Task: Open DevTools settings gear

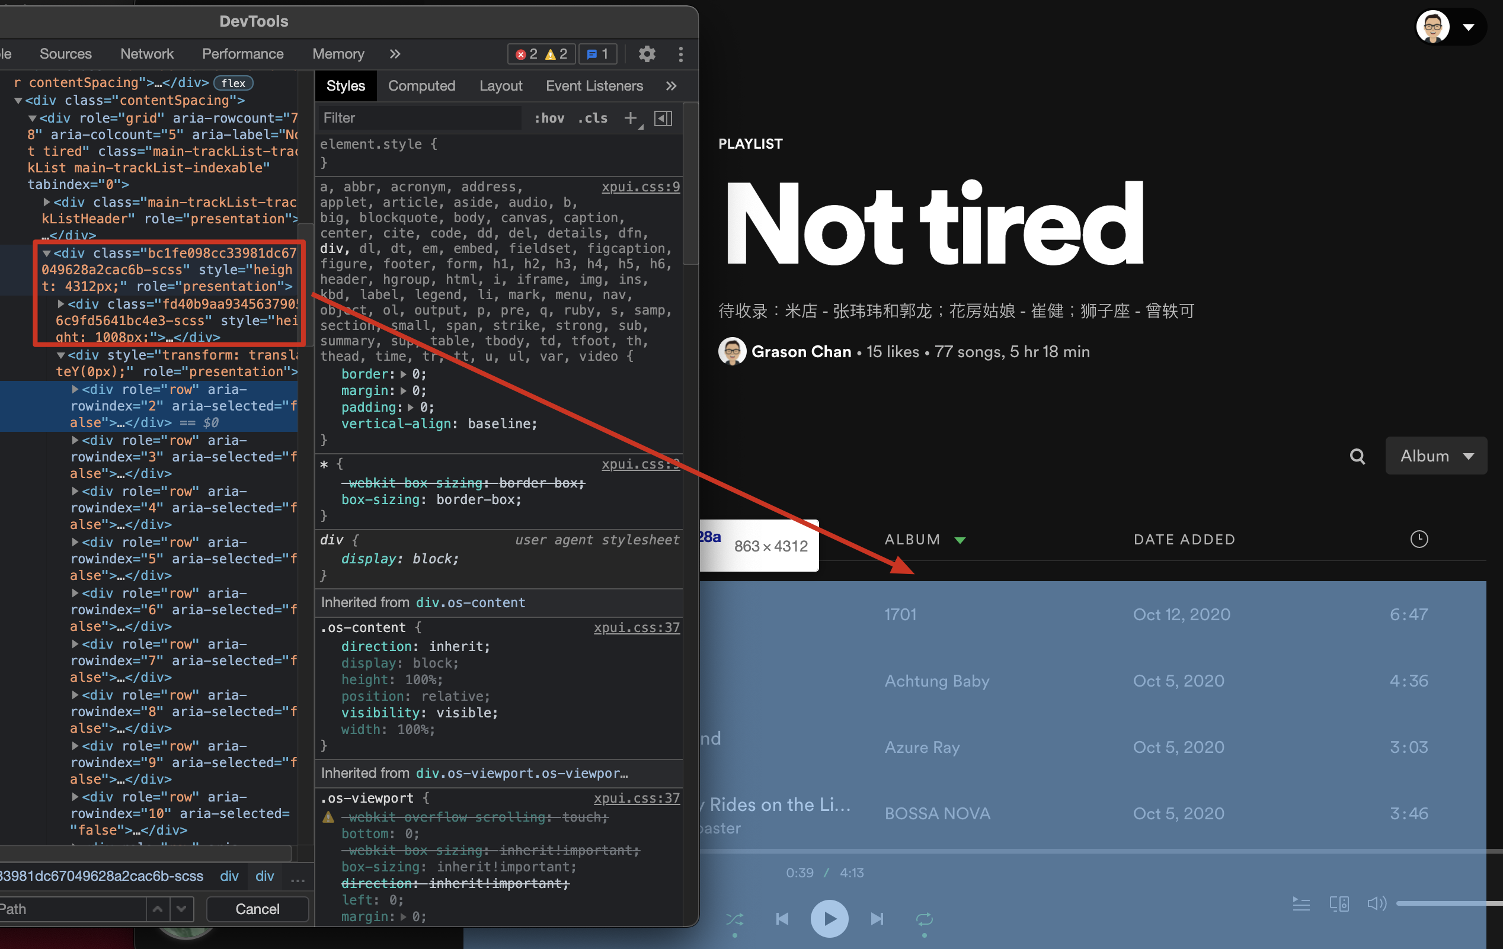Action: point(647,54)
